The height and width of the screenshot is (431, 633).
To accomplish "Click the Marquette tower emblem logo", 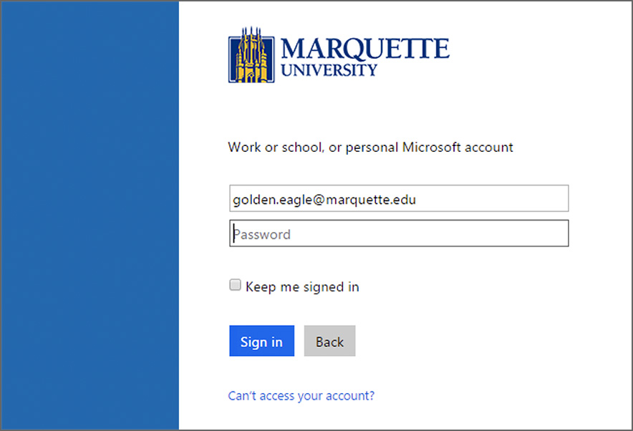I will 251,56.
